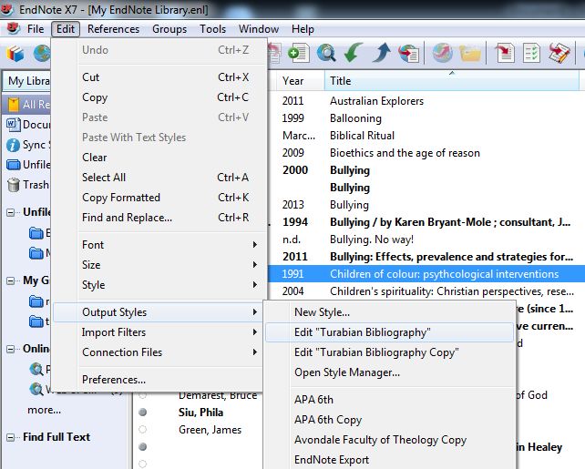This screenshot has width=585, height=469.
Task: Open the Size submenu
Action: [x=159, y=265]
